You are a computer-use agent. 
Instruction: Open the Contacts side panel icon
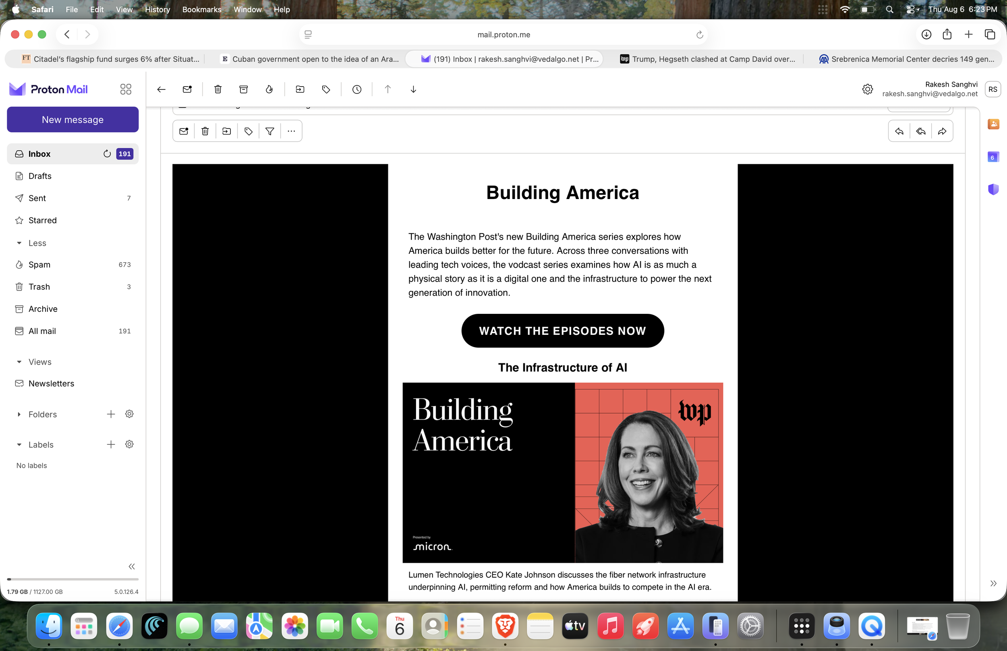993,124
